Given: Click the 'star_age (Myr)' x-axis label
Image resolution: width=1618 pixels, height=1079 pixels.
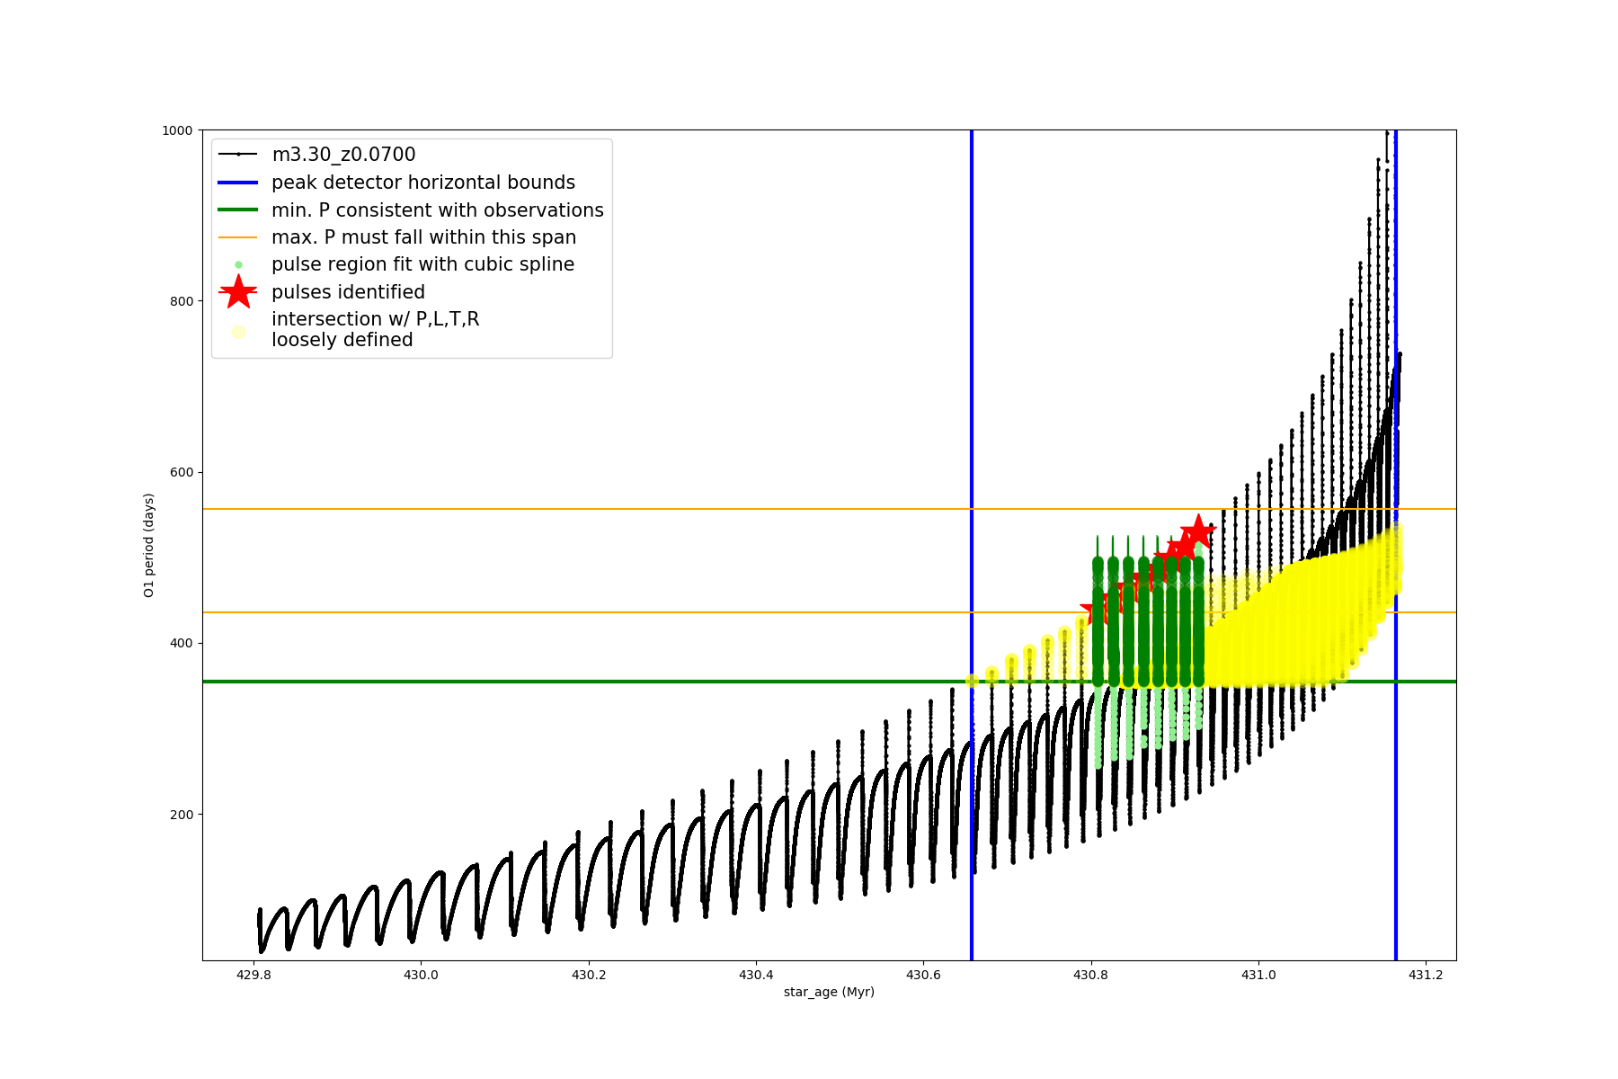Looking at the screenshot, I should point(829,992).
